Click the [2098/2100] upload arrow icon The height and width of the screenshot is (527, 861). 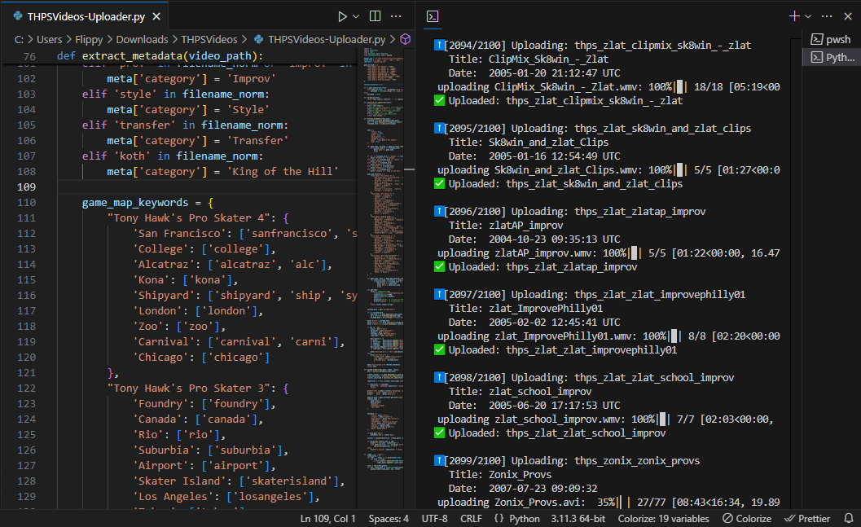[x=439, y=377]
